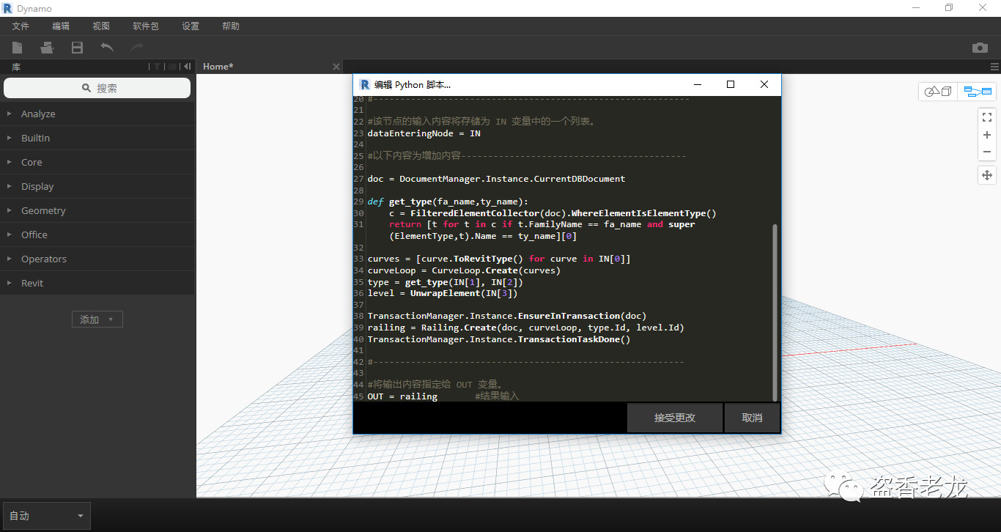Click the 'curveLoop = CurveLoop.Create(curves)' line
This screenshot has height=532, width=1001.
pos(464,270)
